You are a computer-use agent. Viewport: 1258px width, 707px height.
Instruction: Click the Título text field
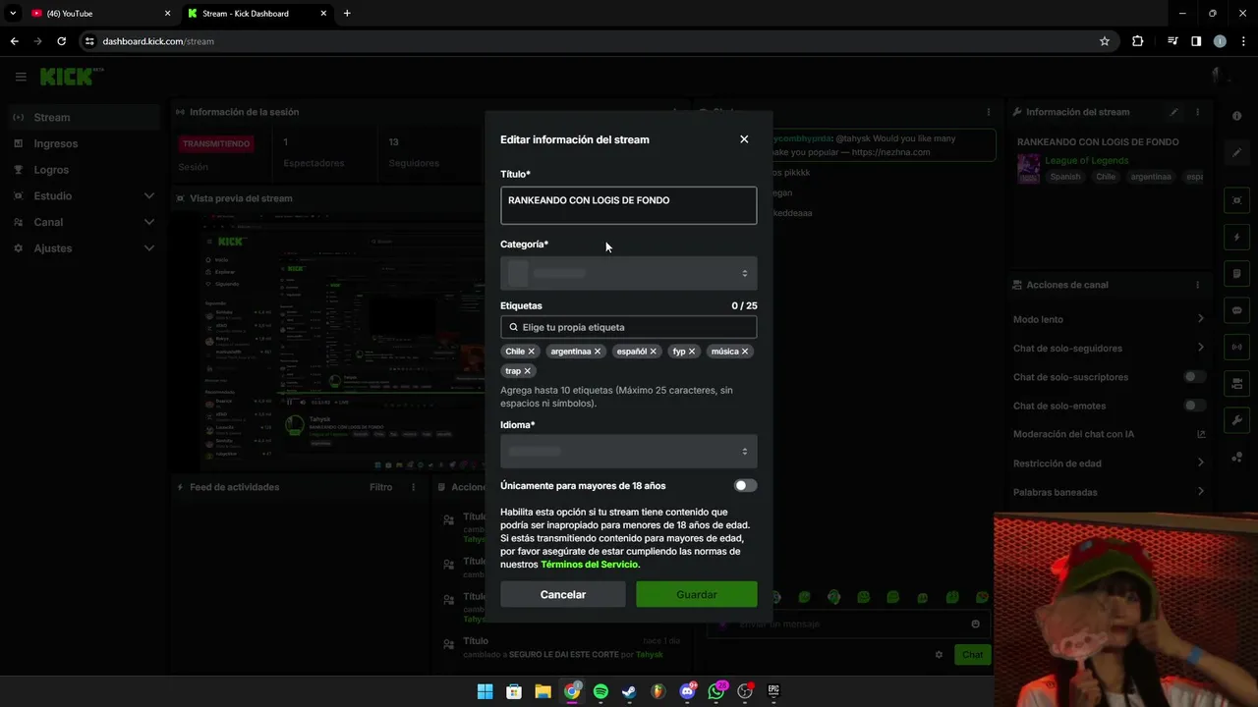[x=629, y=205]
